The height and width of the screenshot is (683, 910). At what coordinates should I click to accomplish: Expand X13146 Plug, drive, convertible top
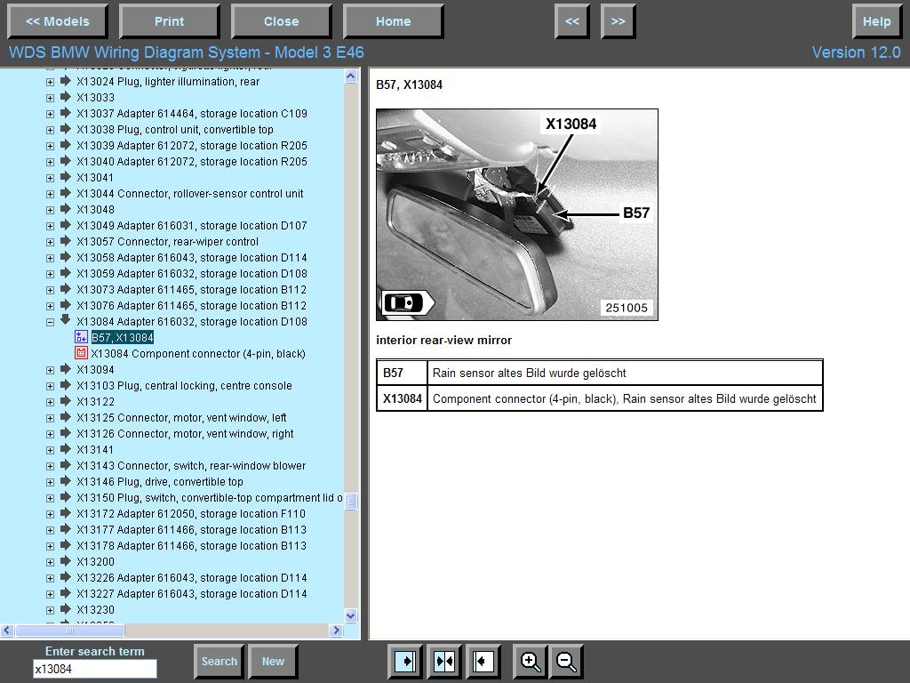point(50,482)
